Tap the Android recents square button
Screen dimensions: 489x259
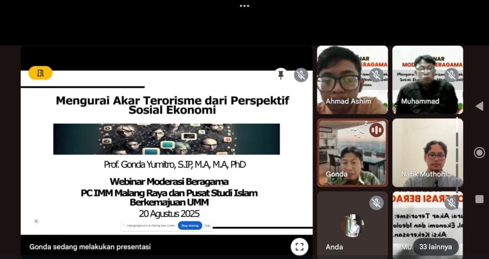click(479, 198)
